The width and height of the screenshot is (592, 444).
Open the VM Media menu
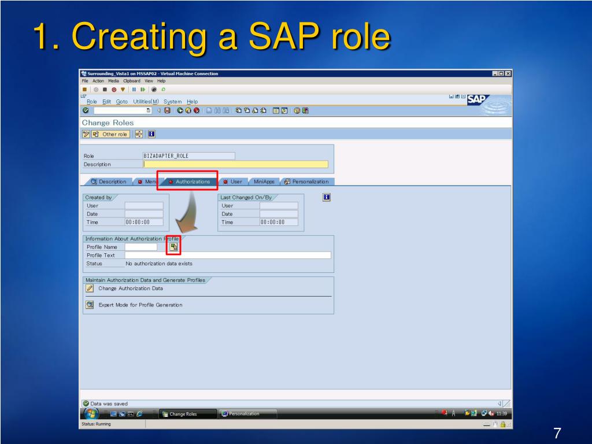(114, 81)
